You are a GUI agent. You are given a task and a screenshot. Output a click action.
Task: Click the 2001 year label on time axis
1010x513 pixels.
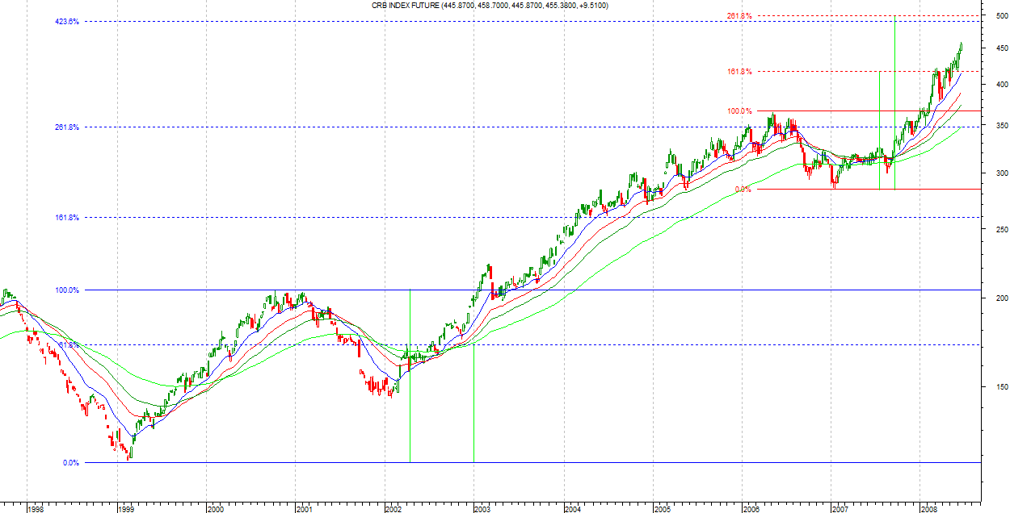[305, 509]
